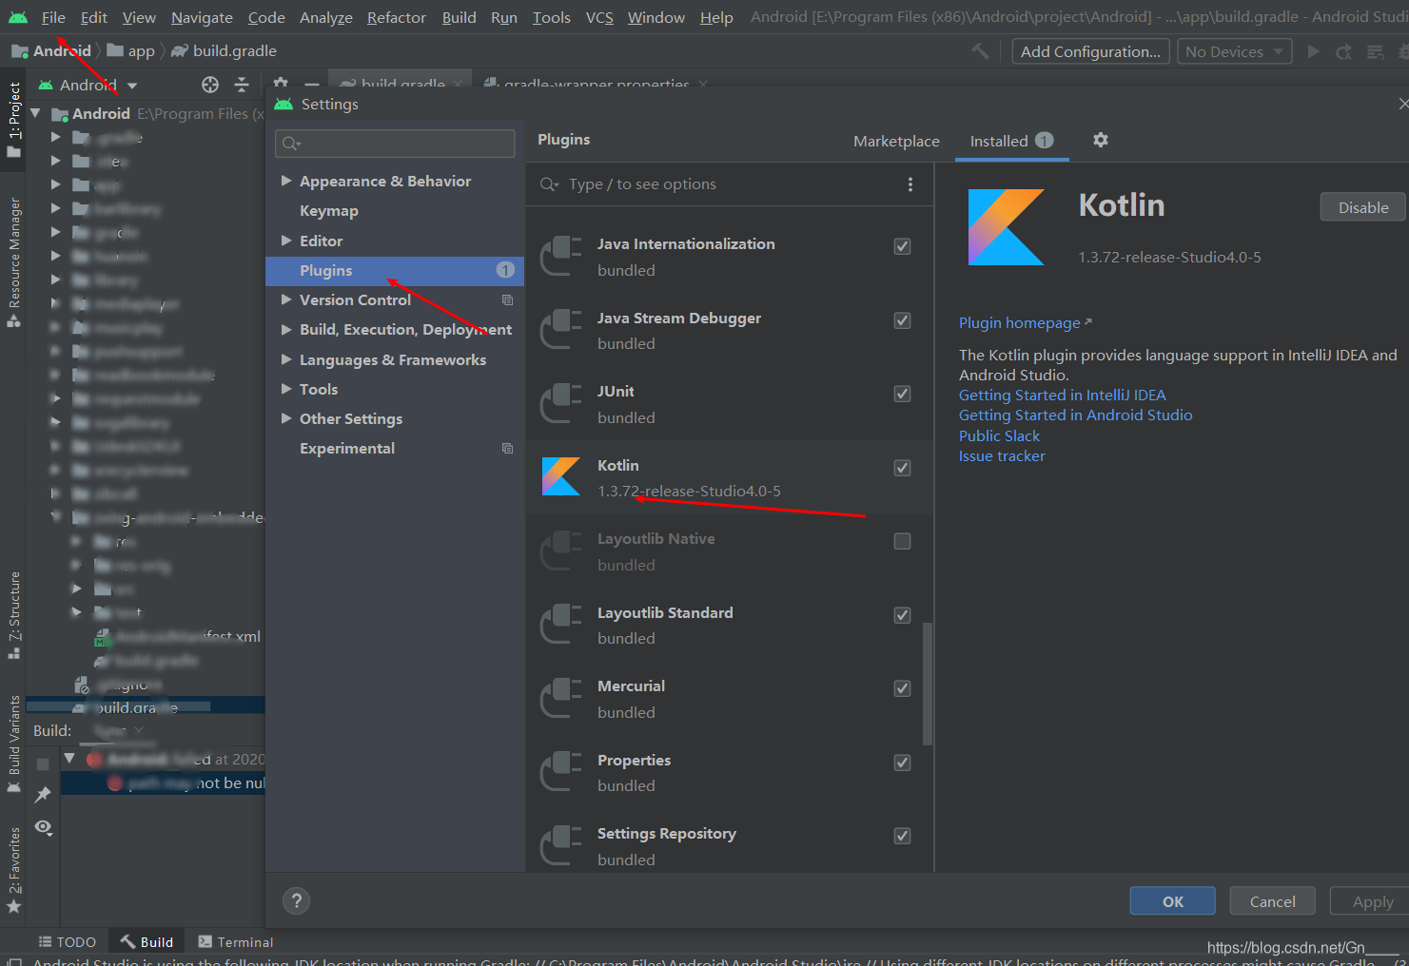Click the stop square in Build panel

pos(43,764)
